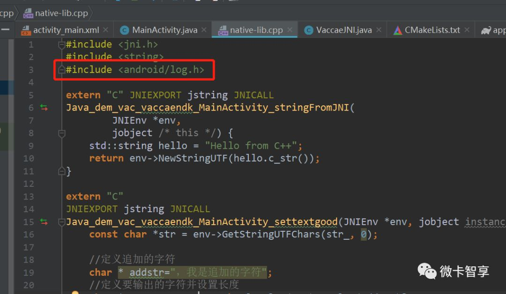Place cursor on "Hello from C++" string

[251, 146]
